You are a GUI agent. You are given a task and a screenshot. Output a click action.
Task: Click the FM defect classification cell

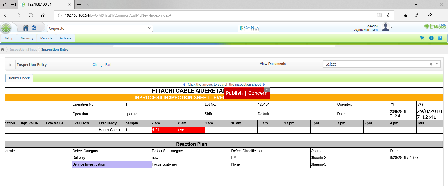[x=271, y=158]
